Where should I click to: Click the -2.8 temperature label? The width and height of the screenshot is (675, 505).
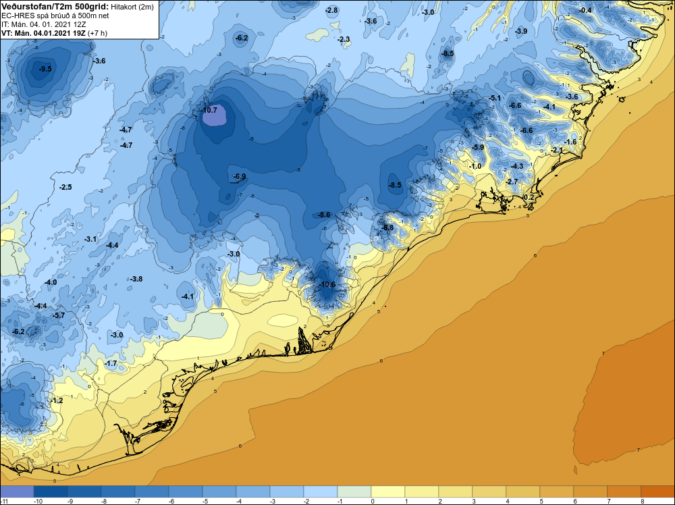pyautogui.click(x=331, y=10)
